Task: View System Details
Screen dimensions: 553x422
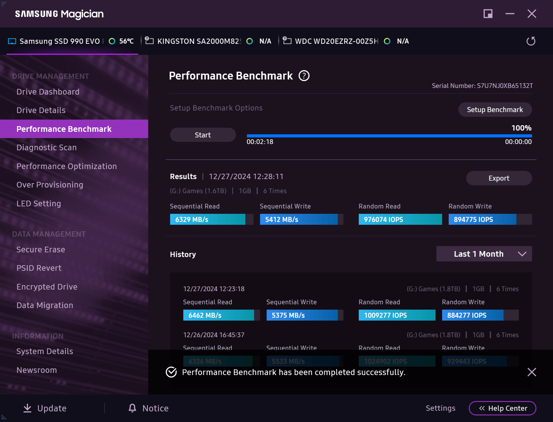Action: (x=45, y=351)
